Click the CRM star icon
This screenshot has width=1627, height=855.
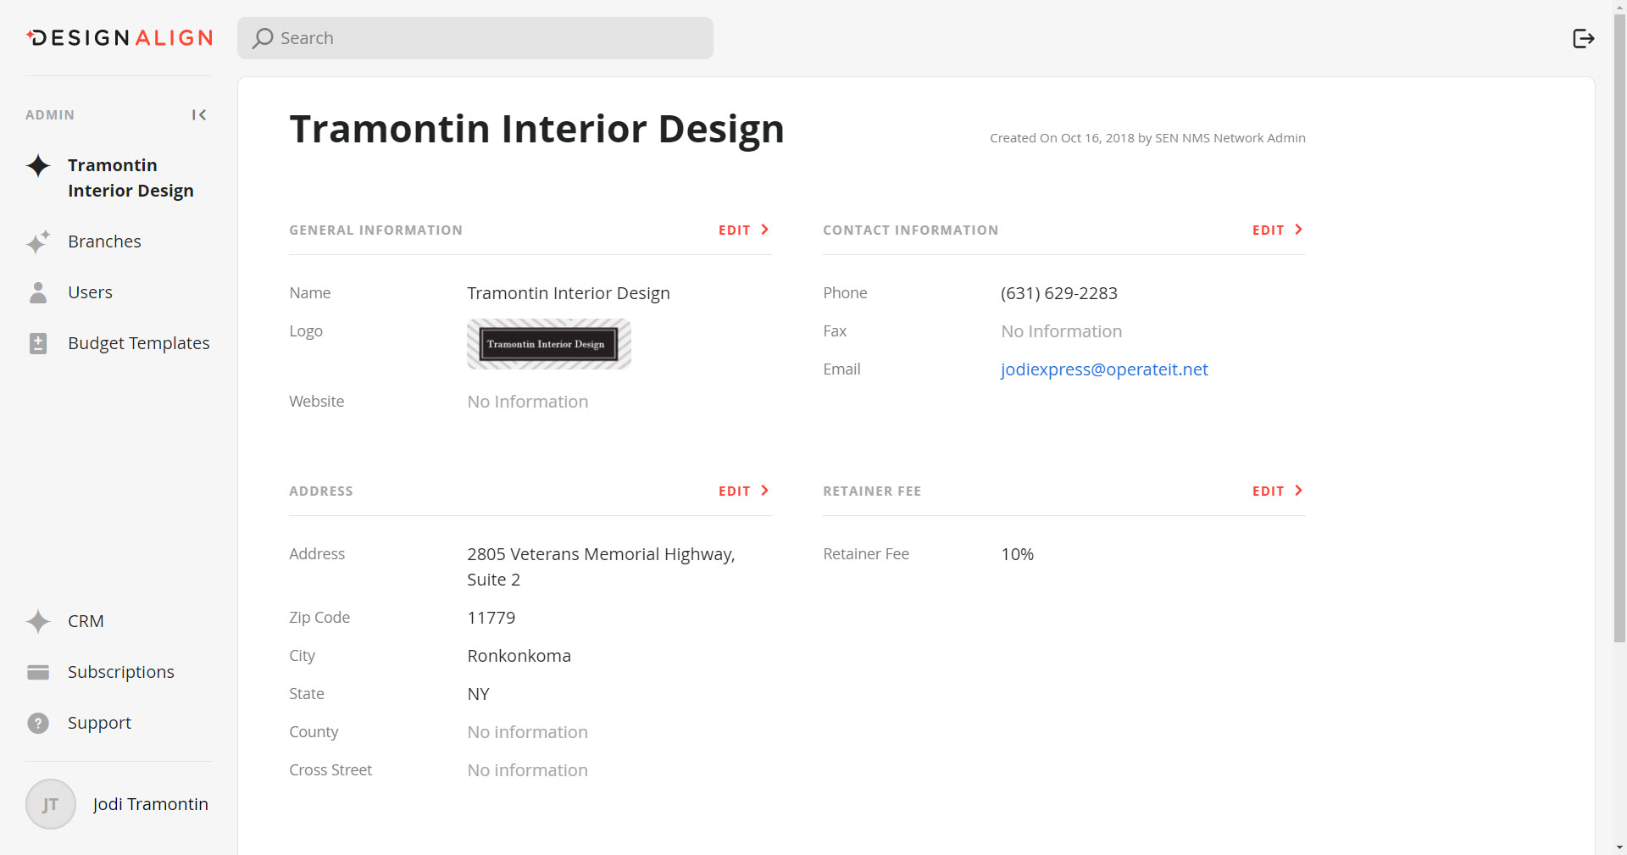pyautogui.click(x=38, y=621)
